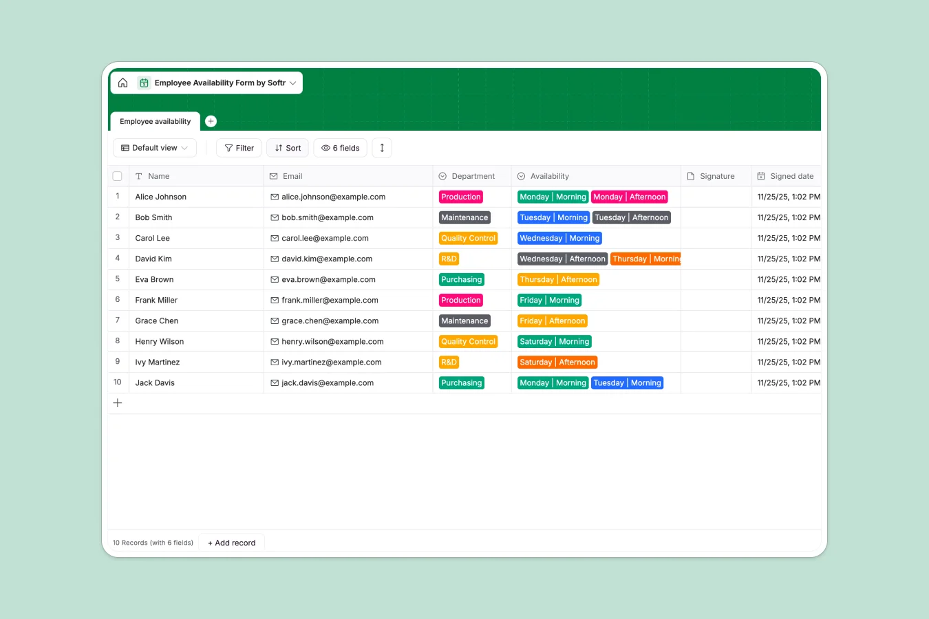Click the home icon in the top bar
This screenshot has width=929, height=619.
coord(122,83)
